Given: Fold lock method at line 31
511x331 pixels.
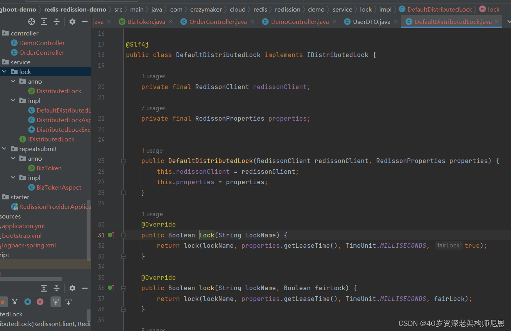Looking at the screenshot, I should click(123, 235).
